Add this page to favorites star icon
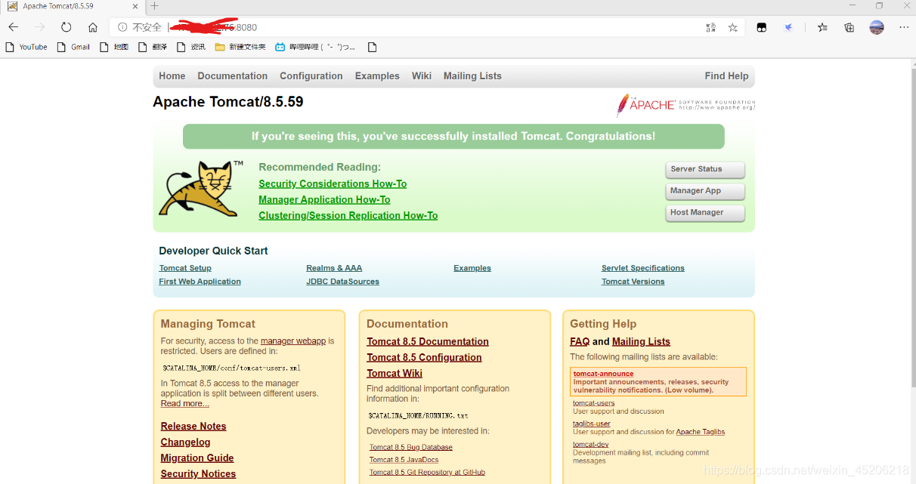This screenshot has height=484, width=916. pos(732,27)
